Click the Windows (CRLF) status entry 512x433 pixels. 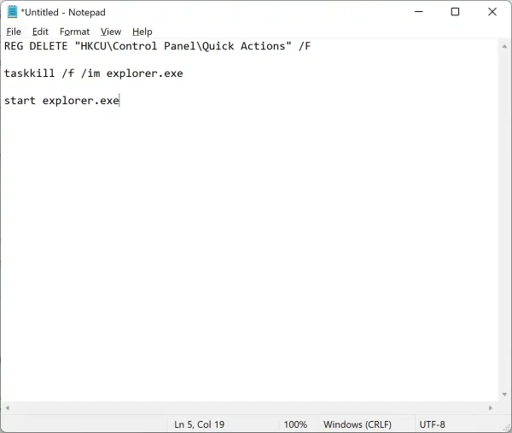(x=358, y=424)
